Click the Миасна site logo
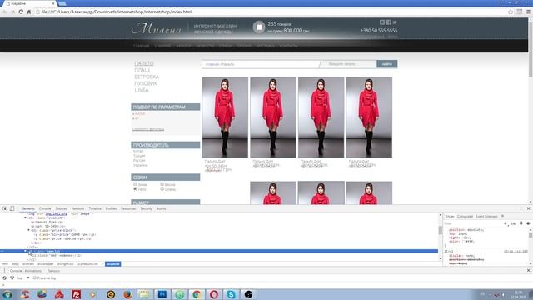Viewport: 533px width, 300px height. tap(157, 28)
